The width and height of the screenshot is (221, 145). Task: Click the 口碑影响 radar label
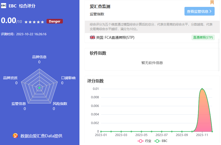click(68, 78)
